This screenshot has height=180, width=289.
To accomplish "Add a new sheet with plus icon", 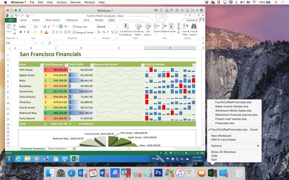I will coord(74,149).
